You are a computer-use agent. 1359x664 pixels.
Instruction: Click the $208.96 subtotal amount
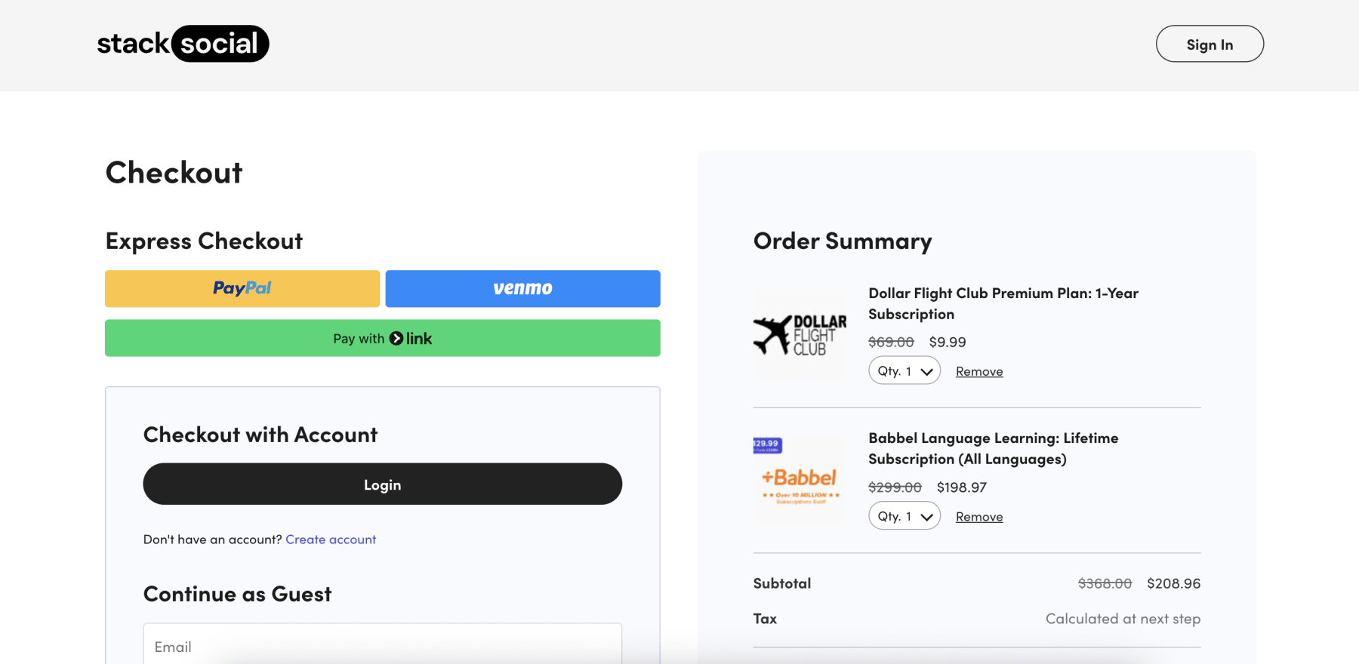1173,583
